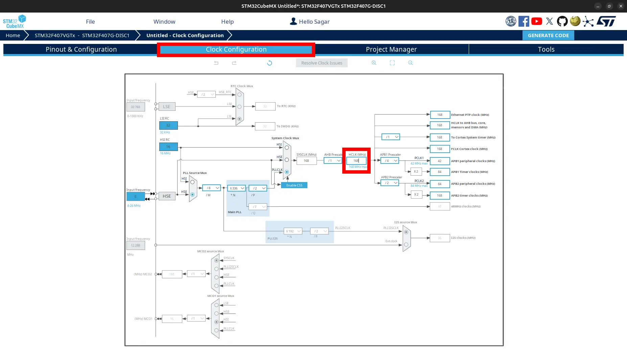Select PLLCLK in System Clock Mux
This screenshot has height=354, width=627.
pos(287,172)
